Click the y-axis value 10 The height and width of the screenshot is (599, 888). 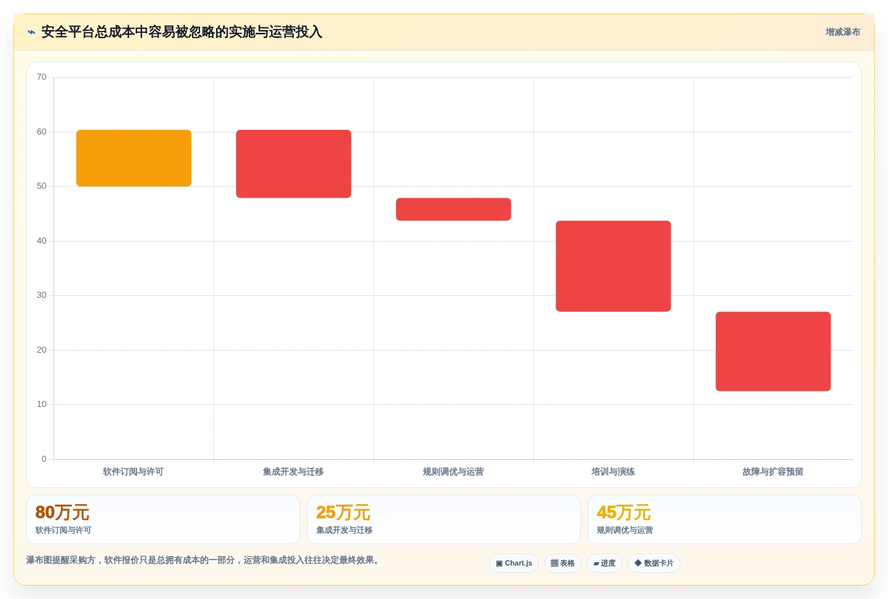click(x=41, y=404)
